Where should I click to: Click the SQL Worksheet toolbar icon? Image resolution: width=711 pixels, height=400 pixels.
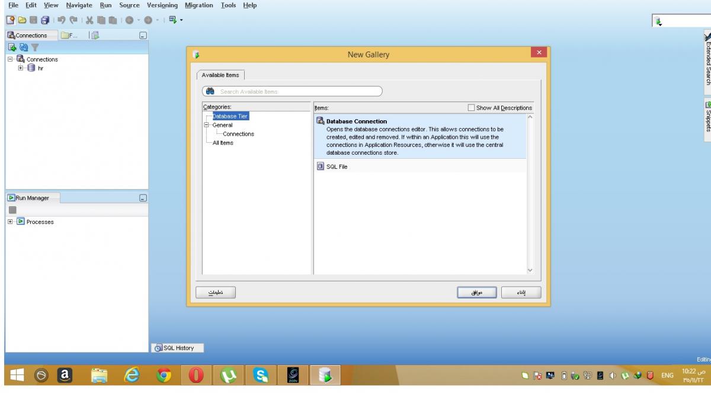tap(174, 20)
